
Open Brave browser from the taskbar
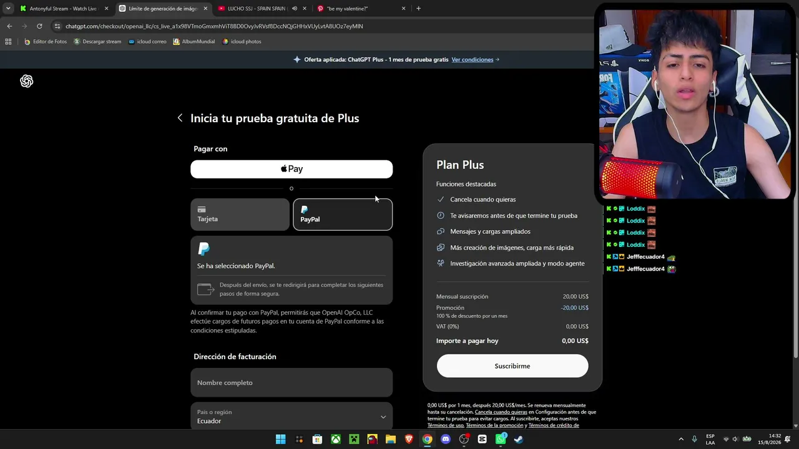tap(409, 439)
